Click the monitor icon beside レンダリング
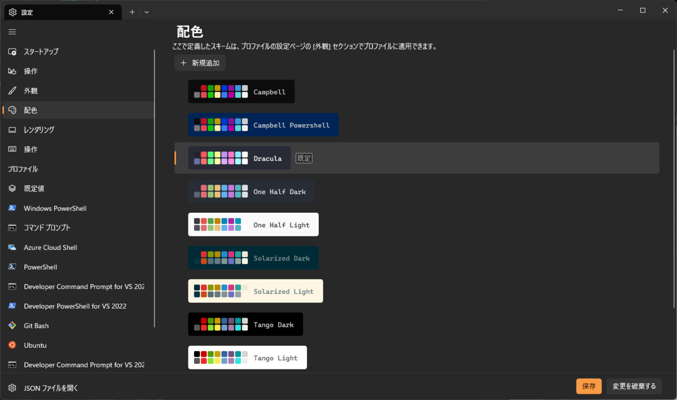This screenshot has width=677, height=400. pyautogui.click(x=12, y=130)
